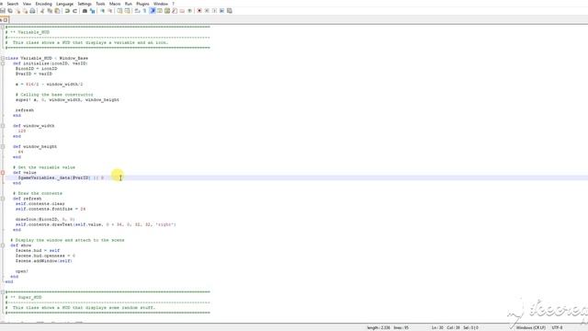Toggle synchronized horizontal scrolling
The image size is (588, 331).
tap(127, 11)
